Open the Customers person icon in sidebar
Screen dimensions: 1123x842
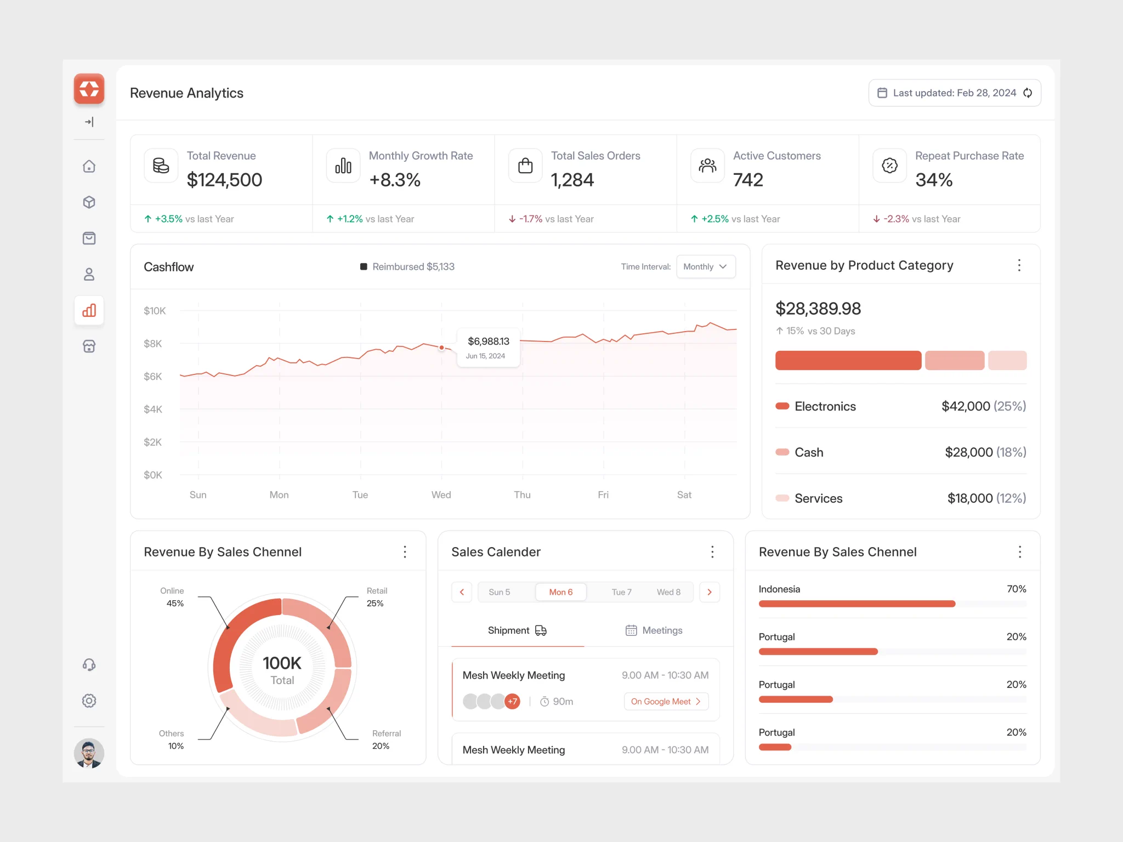pyautogui.click(x=89, y=274)
